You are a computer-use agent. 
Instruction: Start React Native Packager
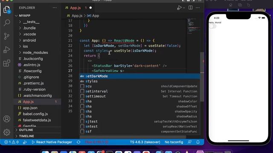pyautogui.click(x=52, y=142)
